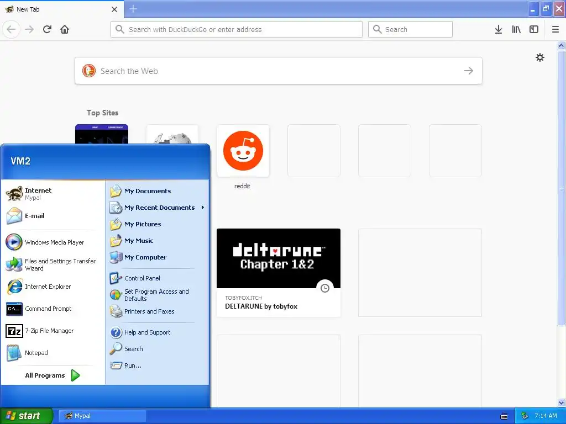Open the browser Home page icon

(65, 29)
